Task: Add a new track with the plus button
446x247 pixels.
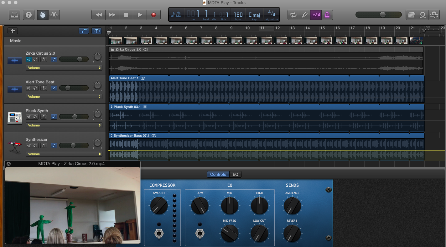Action: [13, 31]
